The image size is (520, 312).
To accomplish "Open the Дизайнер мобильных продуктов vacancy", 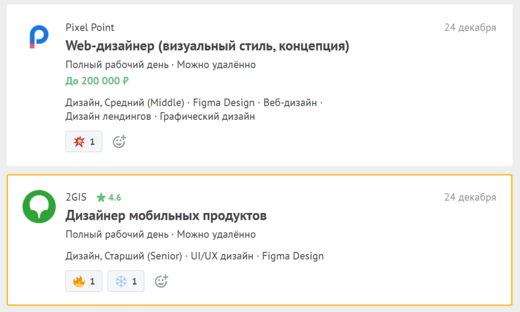I will coord(166,216).
